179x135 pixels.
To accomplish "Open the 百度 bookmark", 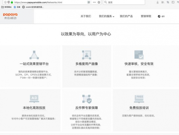I will (x=17, y=7).
